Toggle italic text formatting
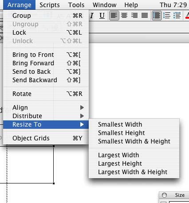This screenshot has height=203, width=189. point(92,16)
